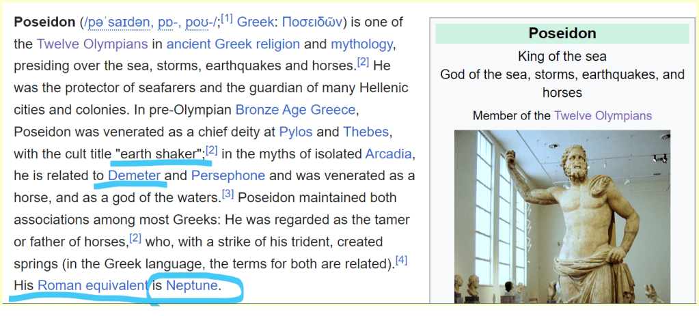
Task: Click citation [2] after "earth shaker"
Action: pos(212,150)
